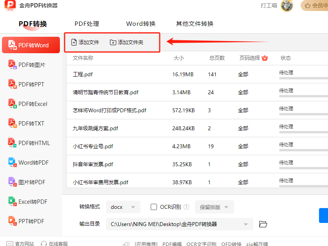Screen dimensions: 328x246
Task: Click the 添加文件夹 folder-plus icon
Action: coord(113,42)
